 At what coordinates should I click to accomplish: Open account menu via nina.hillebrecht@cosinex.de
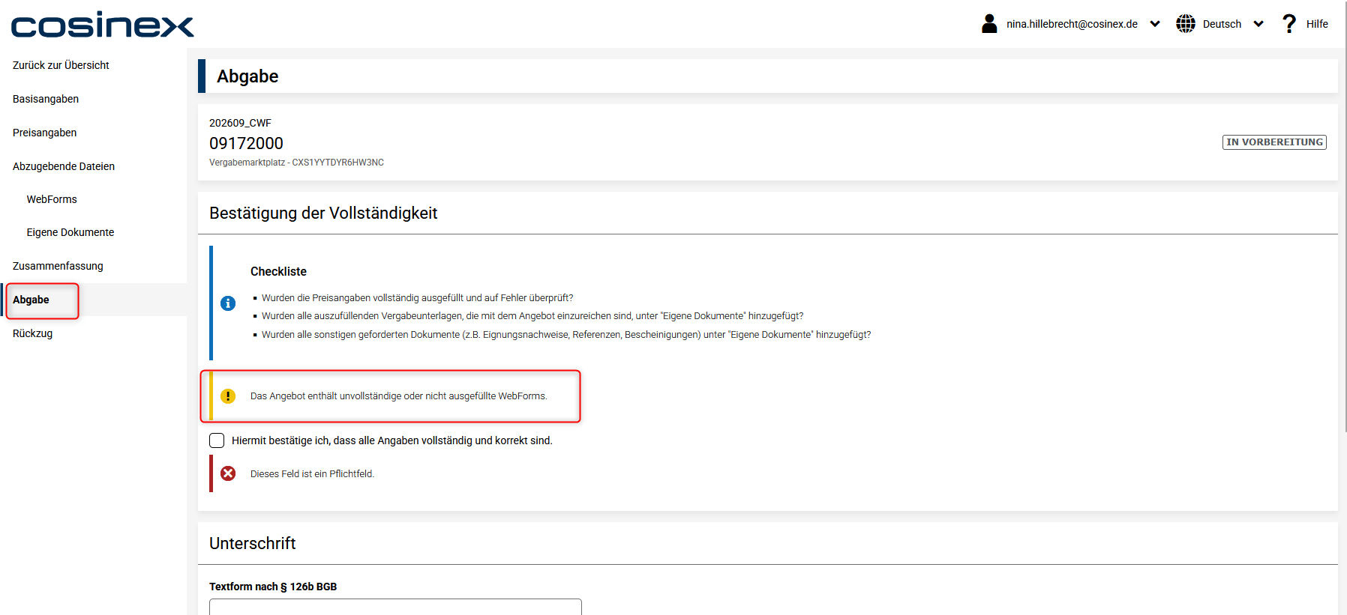pyautogui.click(x=1072, y=24)
